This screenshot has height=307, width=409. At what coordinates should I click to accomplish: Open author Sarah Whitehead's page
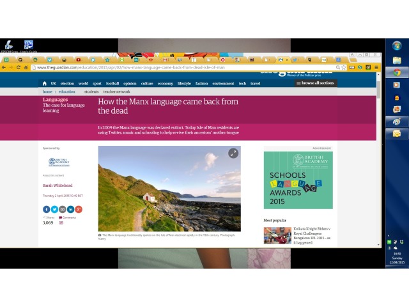(x=58, y=185)
